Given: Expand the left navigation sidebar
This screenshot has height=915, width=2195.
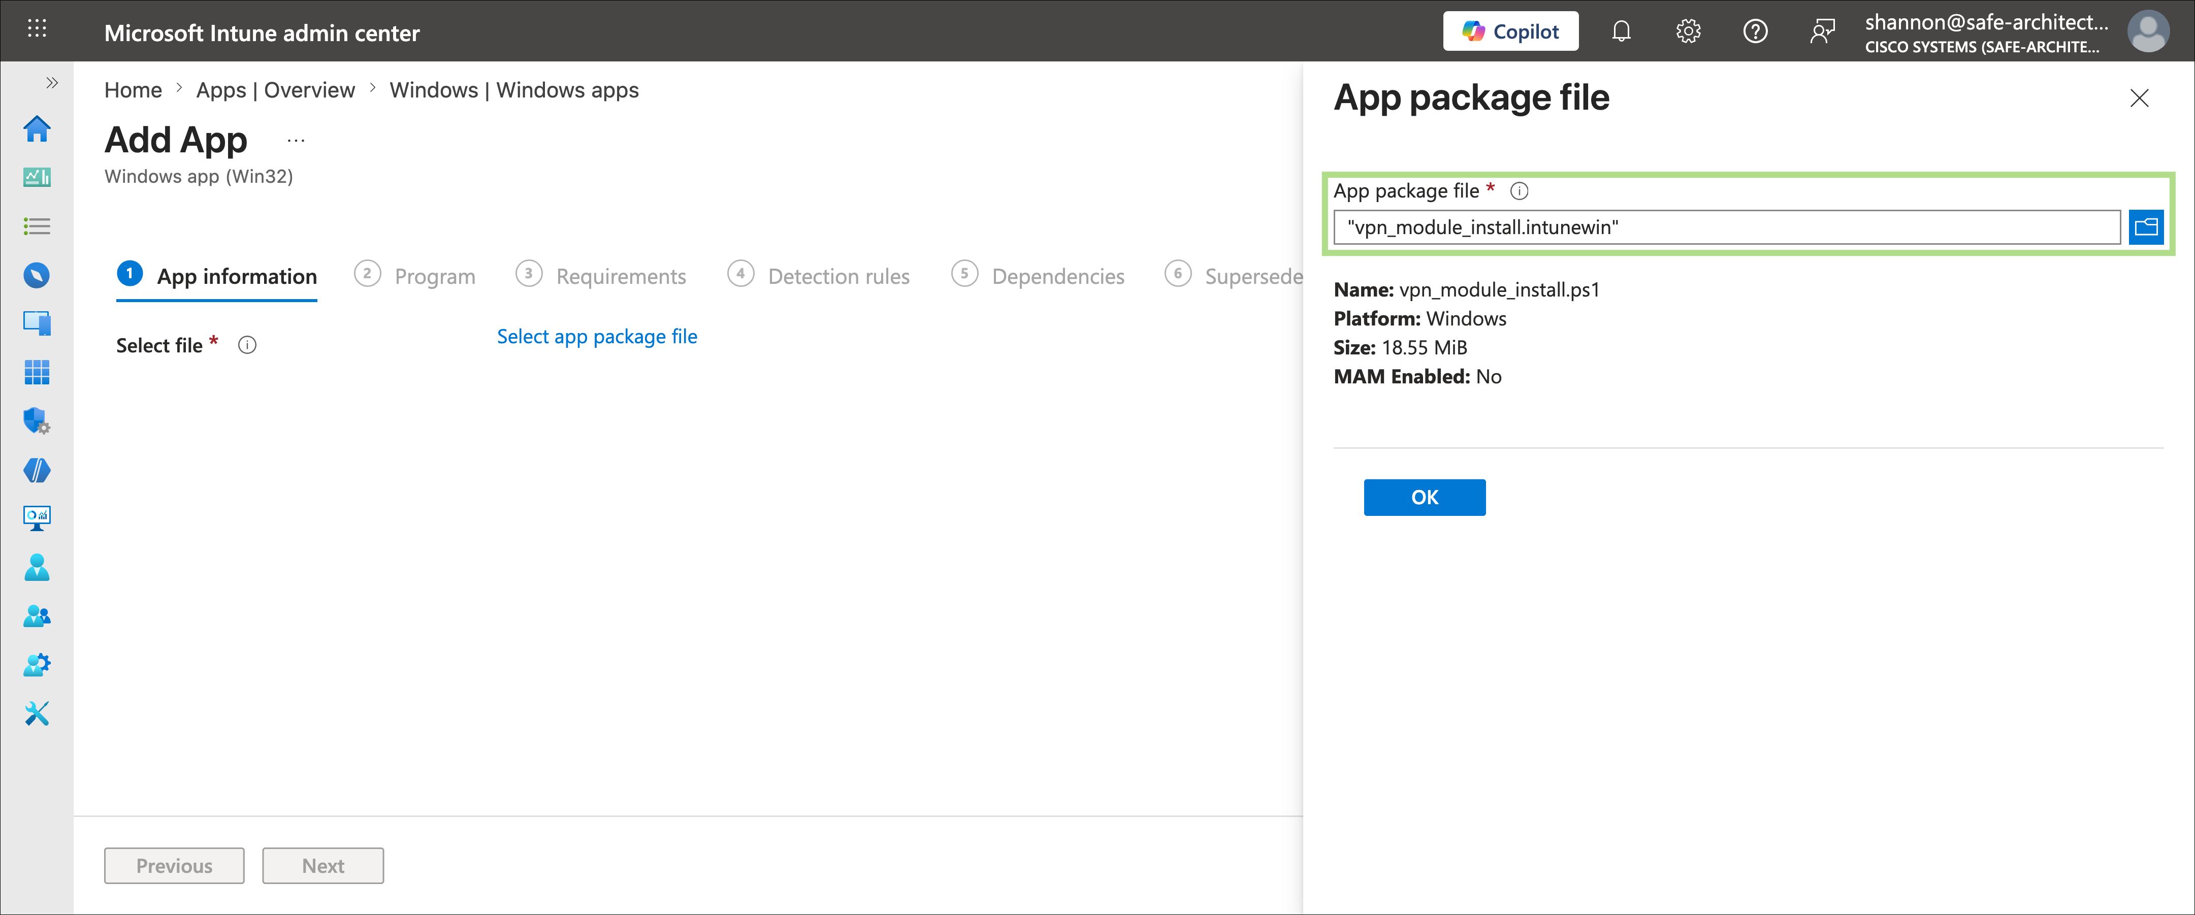Looking at the screenshot, I should coord(52,83).
